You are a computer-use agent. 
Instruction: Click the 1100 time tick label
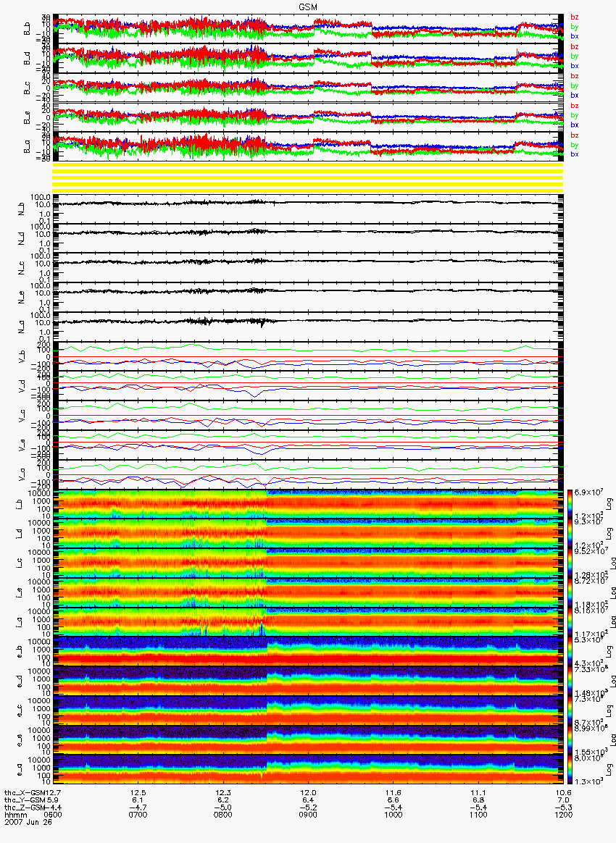[478, 815]
